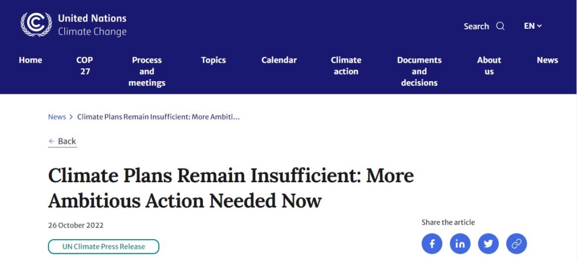Image resolution: width=577 pixels, height=259 pixels.
Task: Click the UN Climate Press Release tag
Action: coord(104,247)
